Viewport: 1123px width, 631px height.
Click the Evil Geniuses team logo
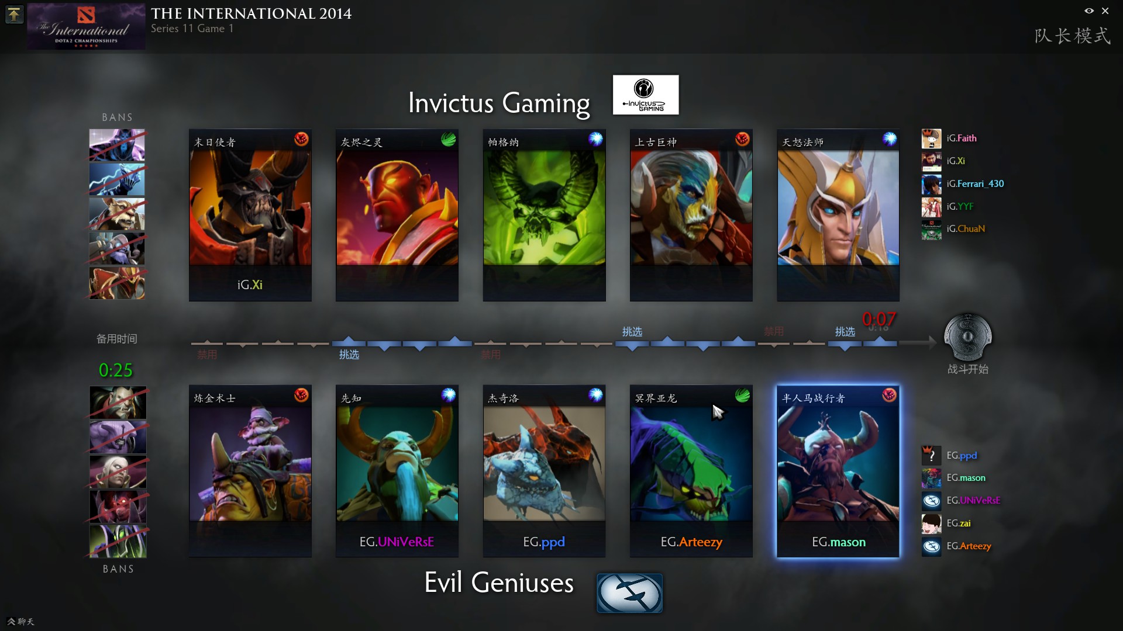tap(629, 593)
